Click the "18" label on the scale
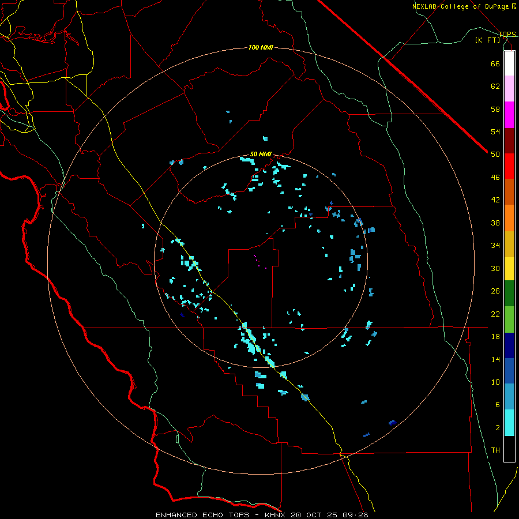Viewport: 519px width, 519px height. click(495, 337)
